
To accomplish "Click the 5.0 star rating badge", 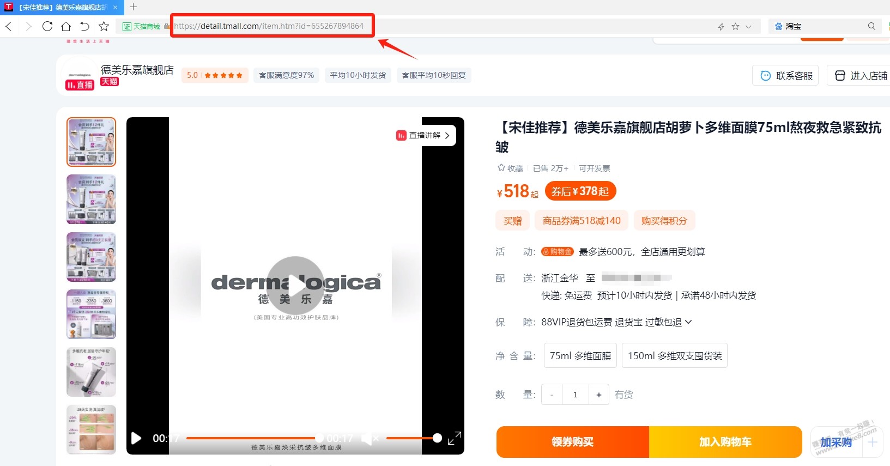I will [x=215, y=75].
